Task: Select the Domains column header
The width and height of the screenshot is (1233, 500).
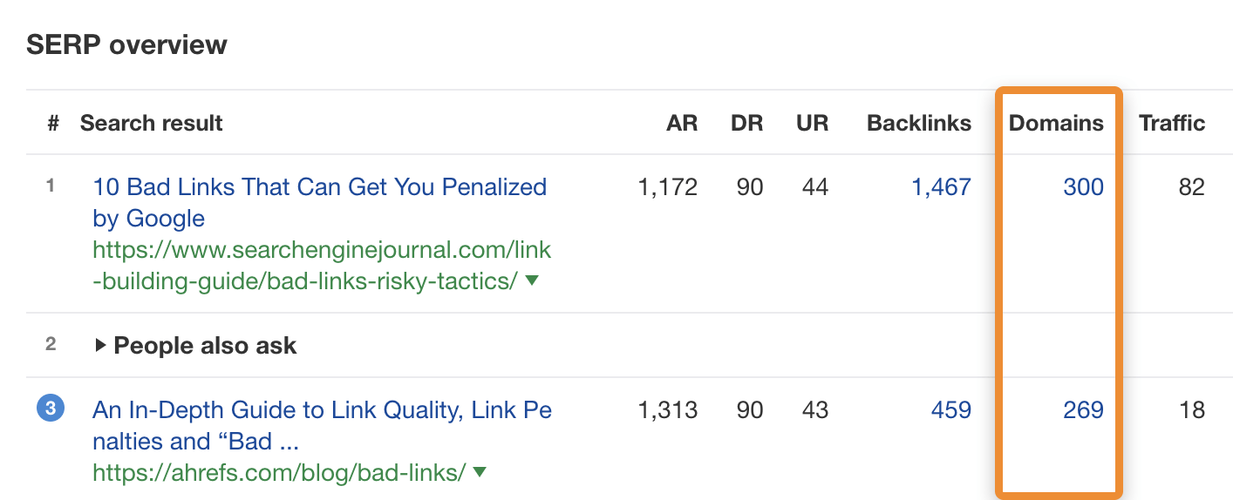Action: click(1056, 123)
